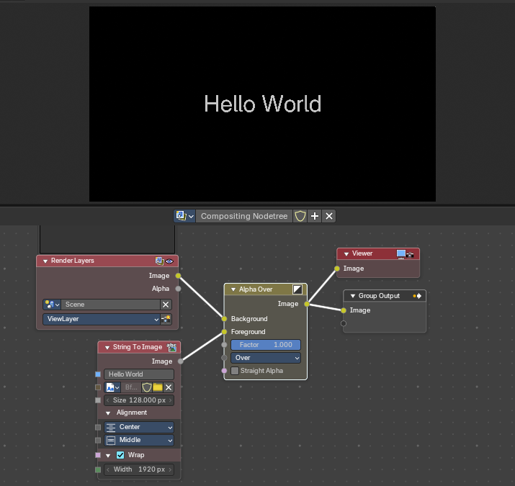Screen dimensions: 515x486
Task: Click the String To Image output socket
Action: point(180,361)
